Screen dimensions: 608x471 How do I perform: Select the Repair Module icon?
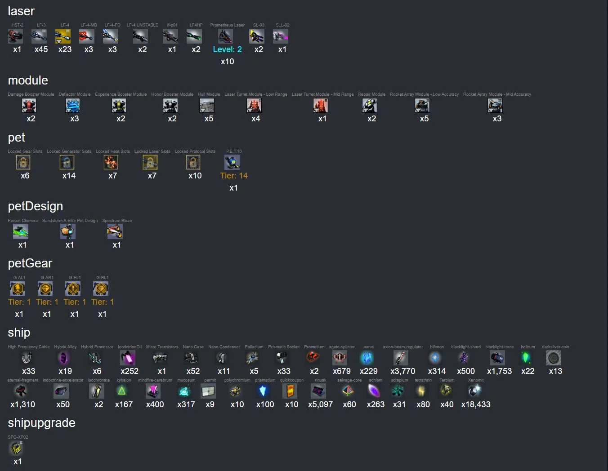[x=370, y=105]
